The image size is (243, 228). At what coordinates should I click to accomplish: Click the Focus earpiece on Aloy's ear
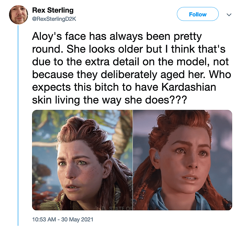(157, 155)
